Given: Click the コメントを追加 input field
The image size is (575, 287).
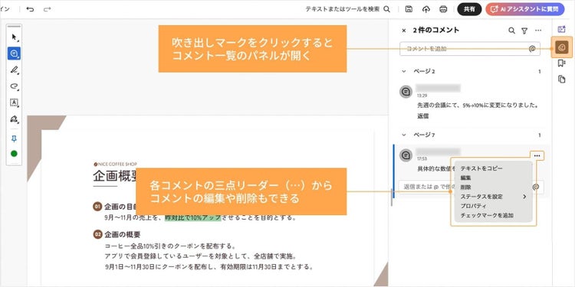Looking at the screenshot, I should coord(470,49).
